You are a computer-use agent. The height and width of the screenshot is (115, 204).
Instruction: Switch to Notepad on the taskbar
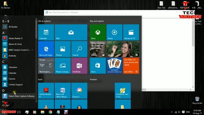[58, 112]
